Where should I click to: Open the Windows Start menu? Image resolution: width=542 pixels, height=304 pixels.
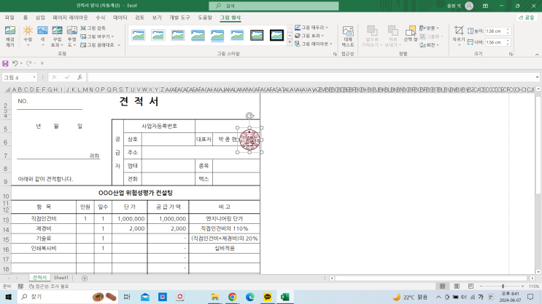click(8, 297)
